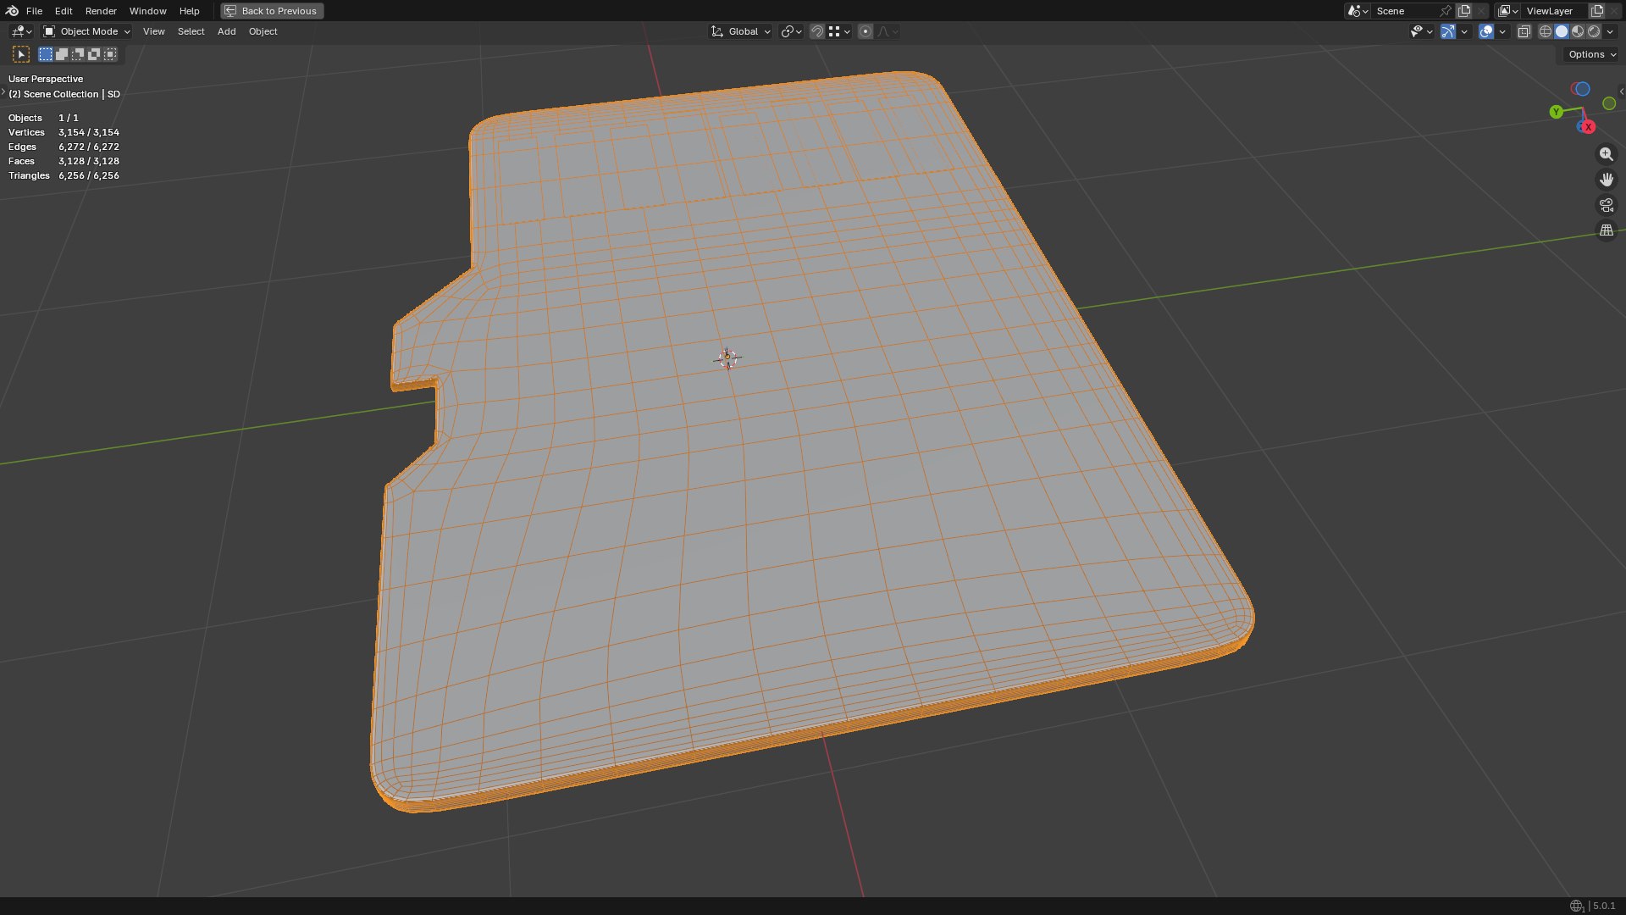This screenshot has width=1626, height=915.
Task: Click the Scene name field
Action: (x=1404, y=11)
